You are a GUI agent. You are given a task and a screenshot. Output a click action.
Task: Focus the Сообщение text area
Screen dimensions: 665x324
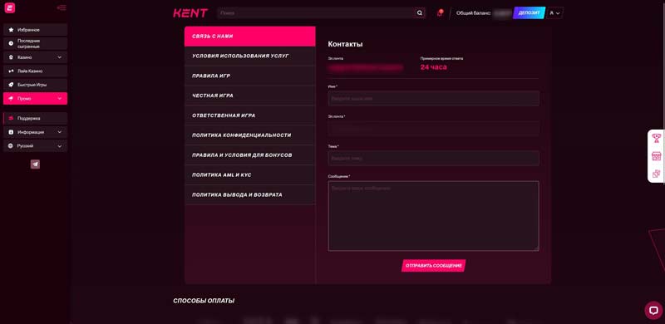pyautogui.click(x=433, y=216)
